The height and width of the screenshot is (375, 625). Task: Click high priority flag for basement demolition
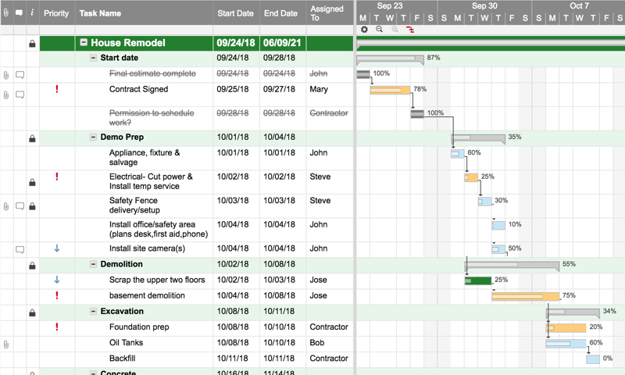point(57,295)
